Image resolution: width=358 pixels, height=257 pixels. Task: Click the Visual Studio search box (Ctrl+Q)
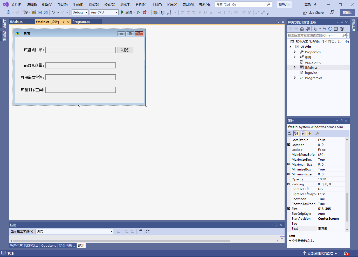243,4
